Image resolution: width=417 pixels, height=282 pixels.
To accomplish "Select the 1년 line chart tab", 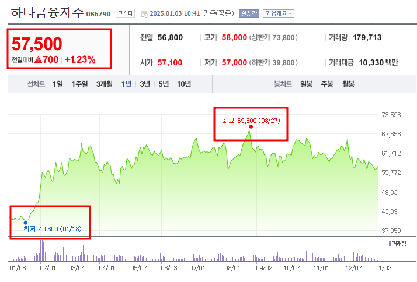I will 126,84.
